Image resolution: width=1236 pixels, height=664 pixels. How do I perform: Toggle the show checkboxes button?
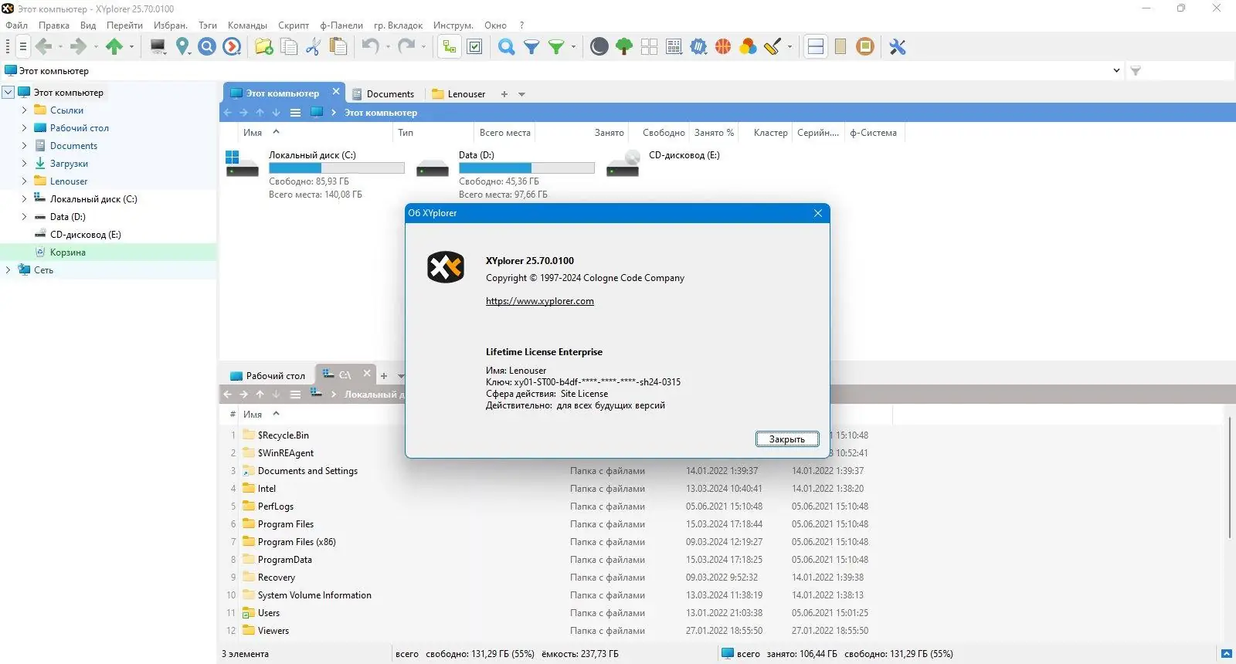[475, 47]
